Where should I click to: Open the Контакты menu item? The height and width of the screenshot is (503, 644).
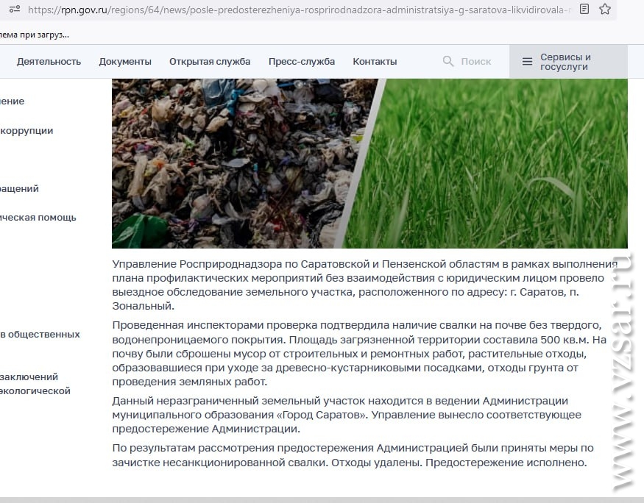click(375, 62)
